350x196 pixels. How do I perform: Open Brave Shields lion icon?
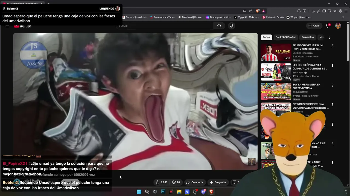[x=258, y=11]
